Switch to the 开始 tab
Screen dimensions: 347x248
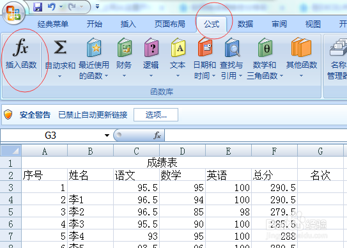[x=95, y=24]
